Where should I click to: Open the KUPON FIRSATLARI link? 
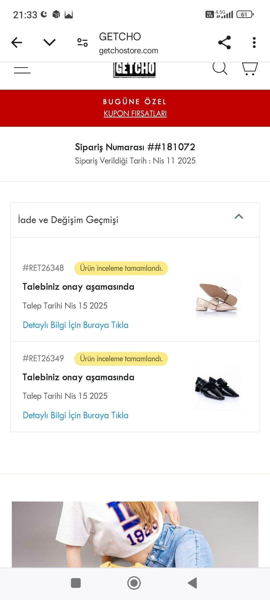(135, 113)
